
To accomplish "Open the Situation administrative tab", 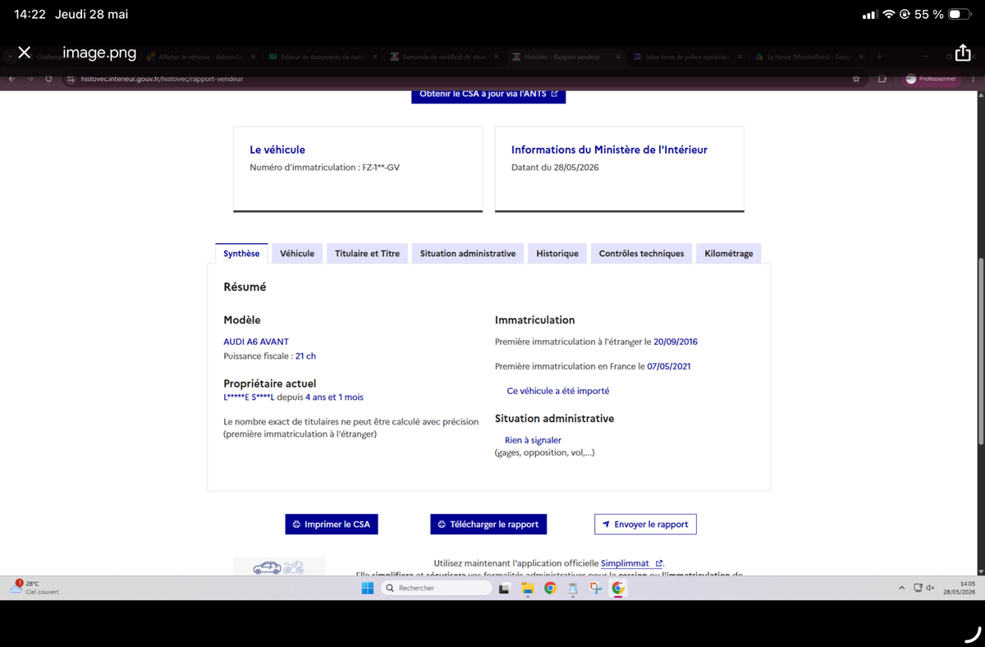I will click(x=468, y=253).
